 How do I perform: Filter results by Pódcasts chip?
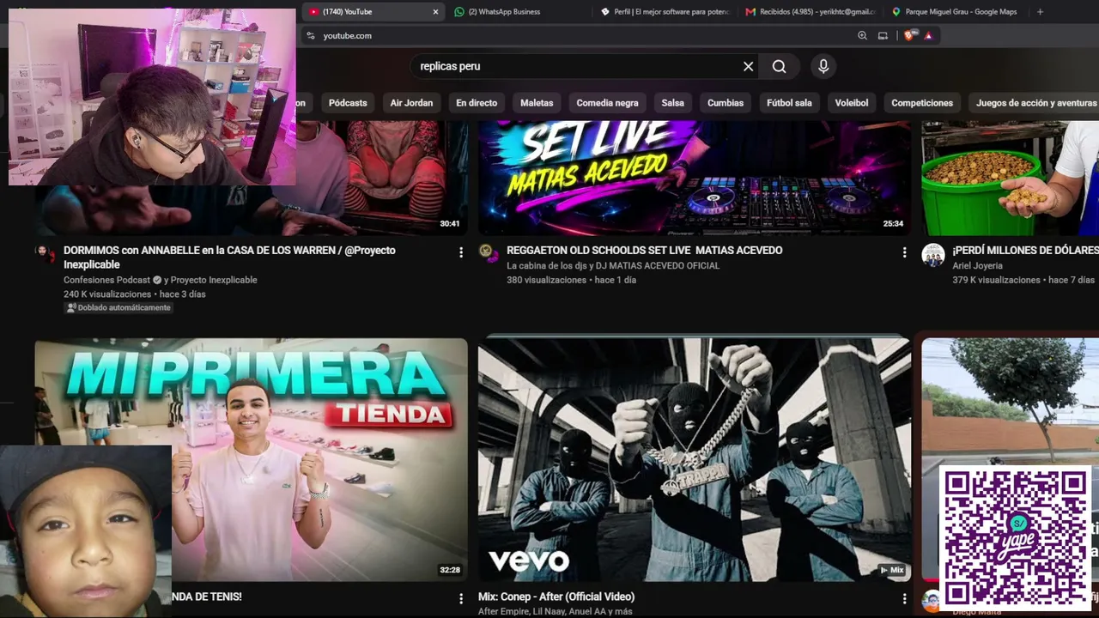[348, 103]
